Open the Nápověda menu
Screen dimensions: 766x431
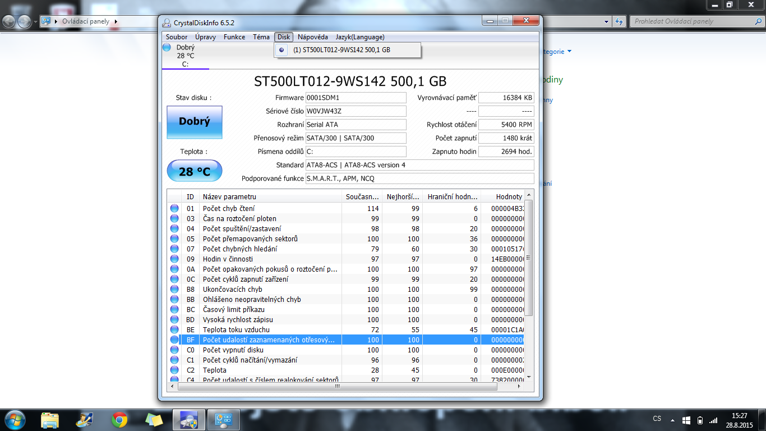313,37
